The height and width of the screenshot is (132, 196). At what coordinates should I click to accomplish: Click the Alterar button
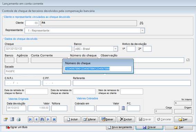point(90,120)
